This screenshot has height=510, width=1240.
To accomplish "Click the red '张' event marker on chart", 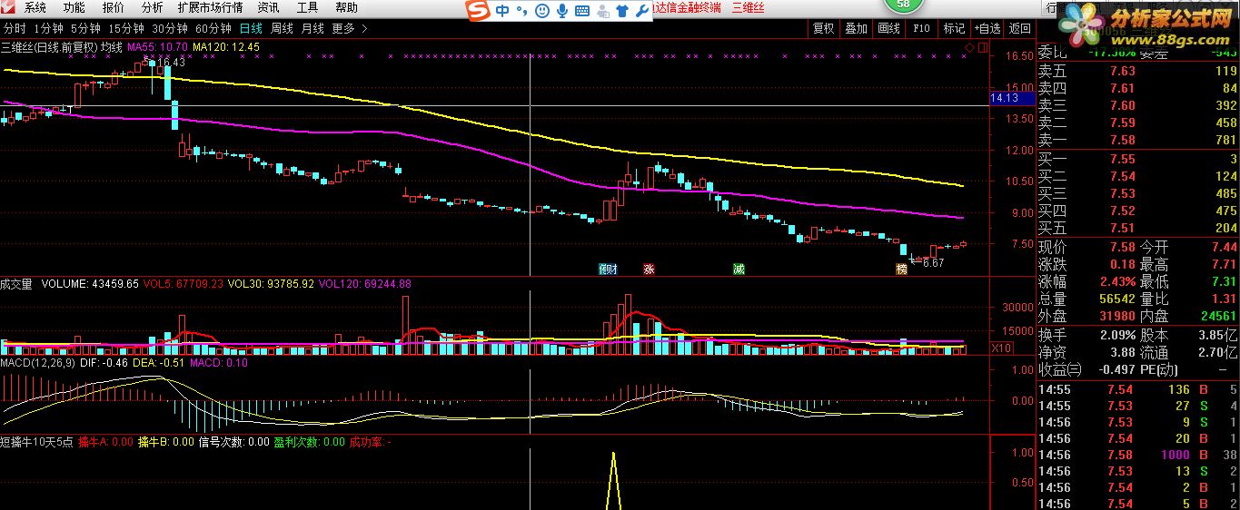I will click(x=649, y=269).
